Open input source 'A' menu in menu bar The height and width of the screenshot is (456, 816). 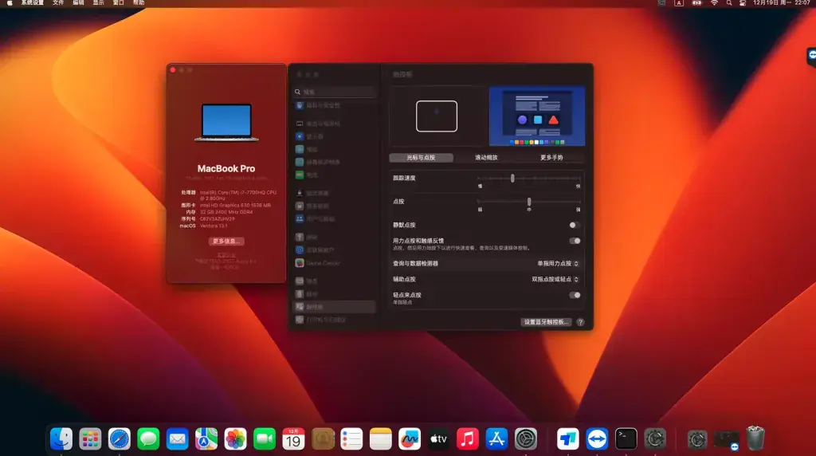(x=679, y=2)
